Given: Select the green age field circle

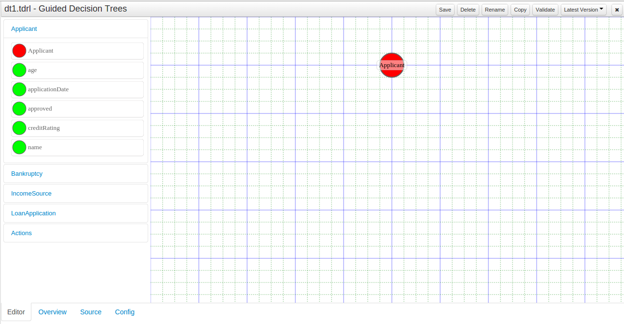Looking at the screenshot, I should click(x=19, y=70).
